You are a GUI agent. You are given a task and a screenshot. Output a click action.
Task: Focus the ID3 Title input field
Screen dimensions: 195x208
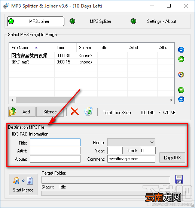coord(55,142)
